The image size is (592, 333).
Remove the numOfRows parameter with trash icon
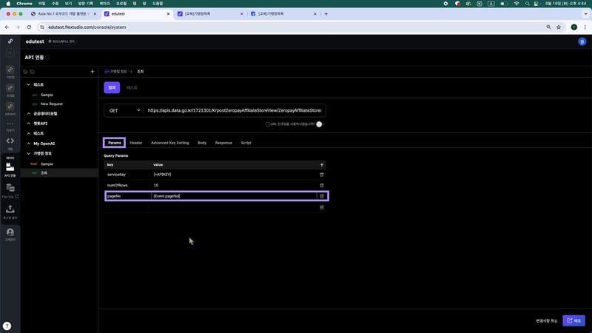321,185
